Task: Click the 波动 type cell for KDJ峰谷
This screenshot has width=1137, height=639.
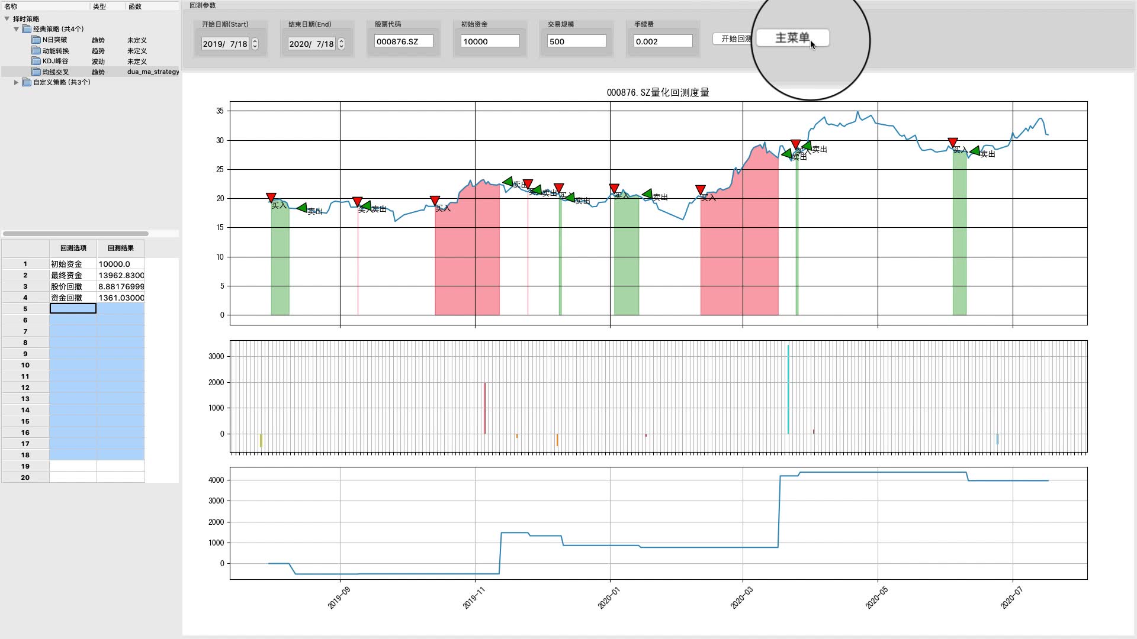Action: 98,62
